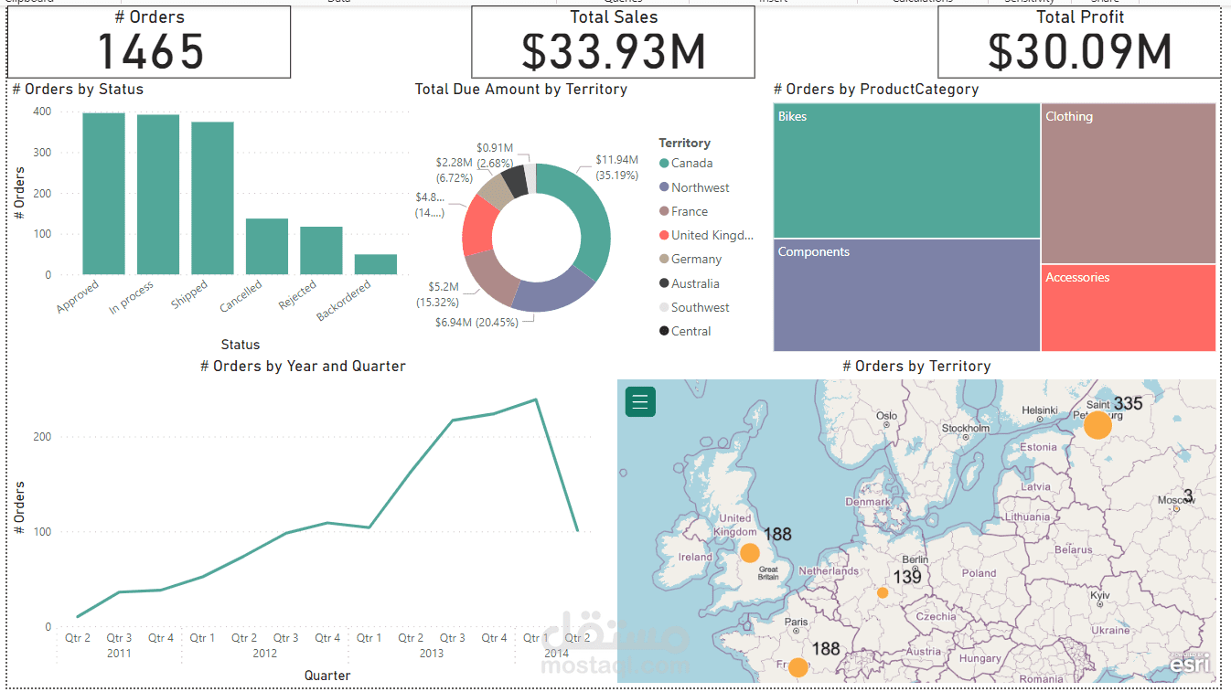Select the Cancelled bar
Screen dimensions: 1231x692
click(267, 246)
